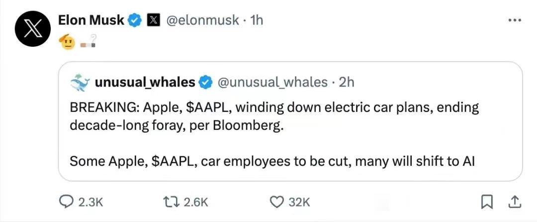
Task: Like the post with the heart icon
Action: tap(276, 202)
